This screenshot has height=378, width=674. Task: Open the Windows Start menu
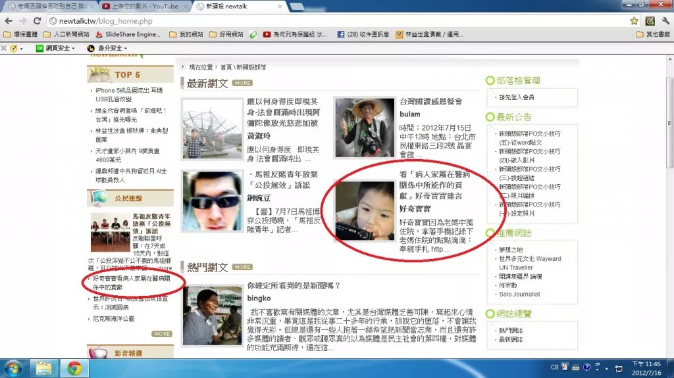coord(13,369)
